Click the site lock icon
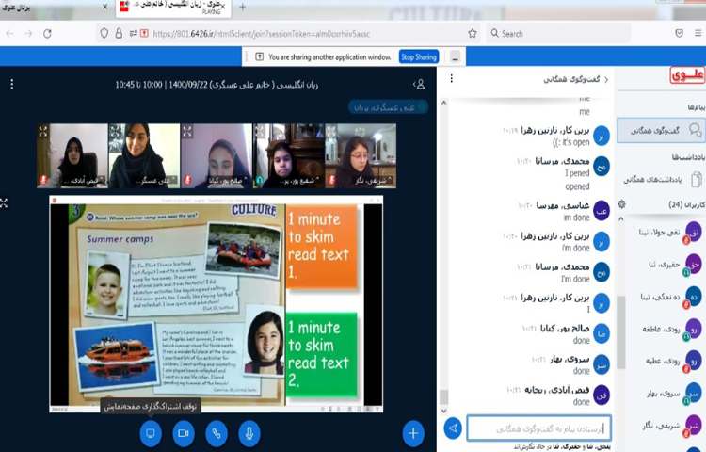This screenshot has height=452, width=706. tap(119, 33)
